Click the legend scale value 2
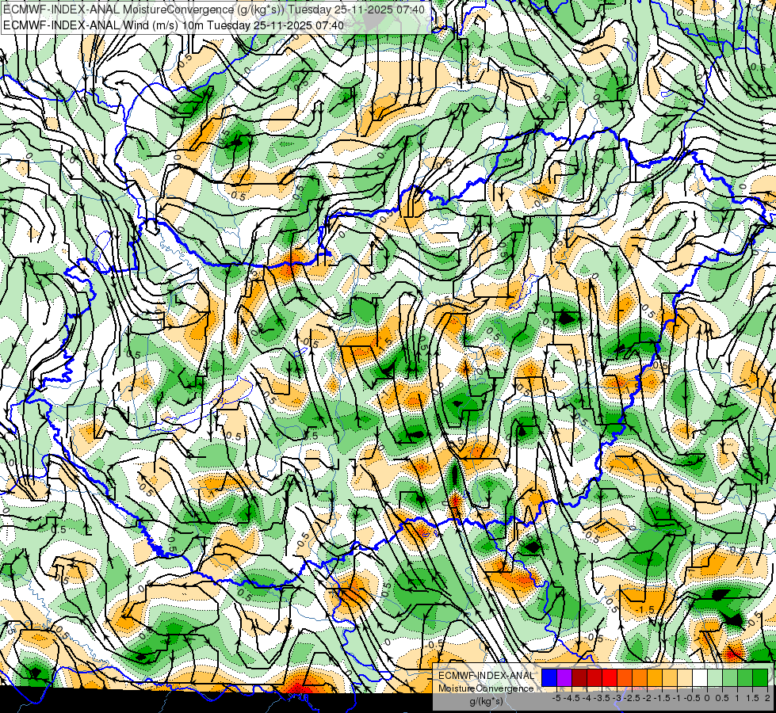This screenshot has width=776, height=713. (767, 698)
